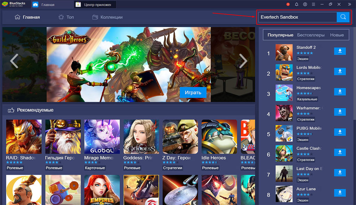Click the search magnifier button

[x=343, y=17]
